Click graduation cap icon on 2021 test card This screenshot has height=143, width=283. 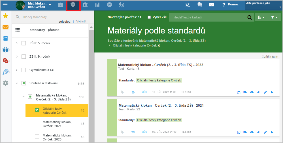133,132
